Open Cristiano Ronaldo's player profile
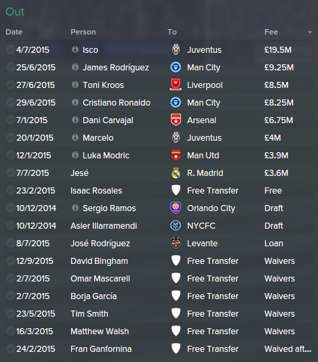 (x=117, y=102)
